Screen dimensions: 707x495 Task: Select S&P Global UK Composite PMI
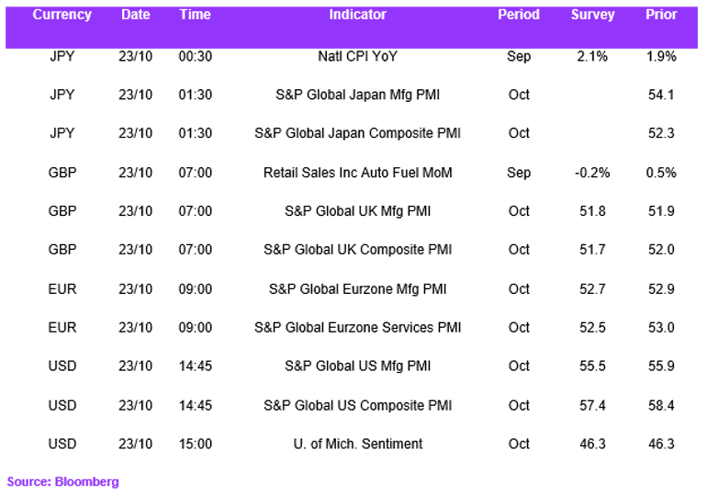pos(357,250)
